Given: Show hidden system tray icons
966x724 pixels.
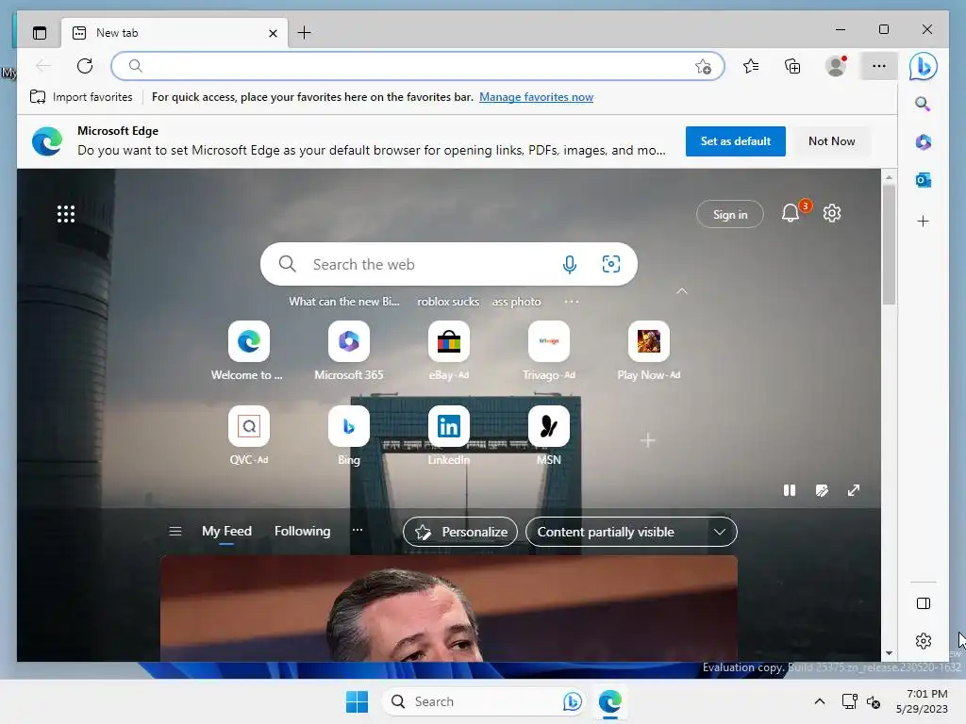Looking at the screenshot, I should (x=820, y=701).
